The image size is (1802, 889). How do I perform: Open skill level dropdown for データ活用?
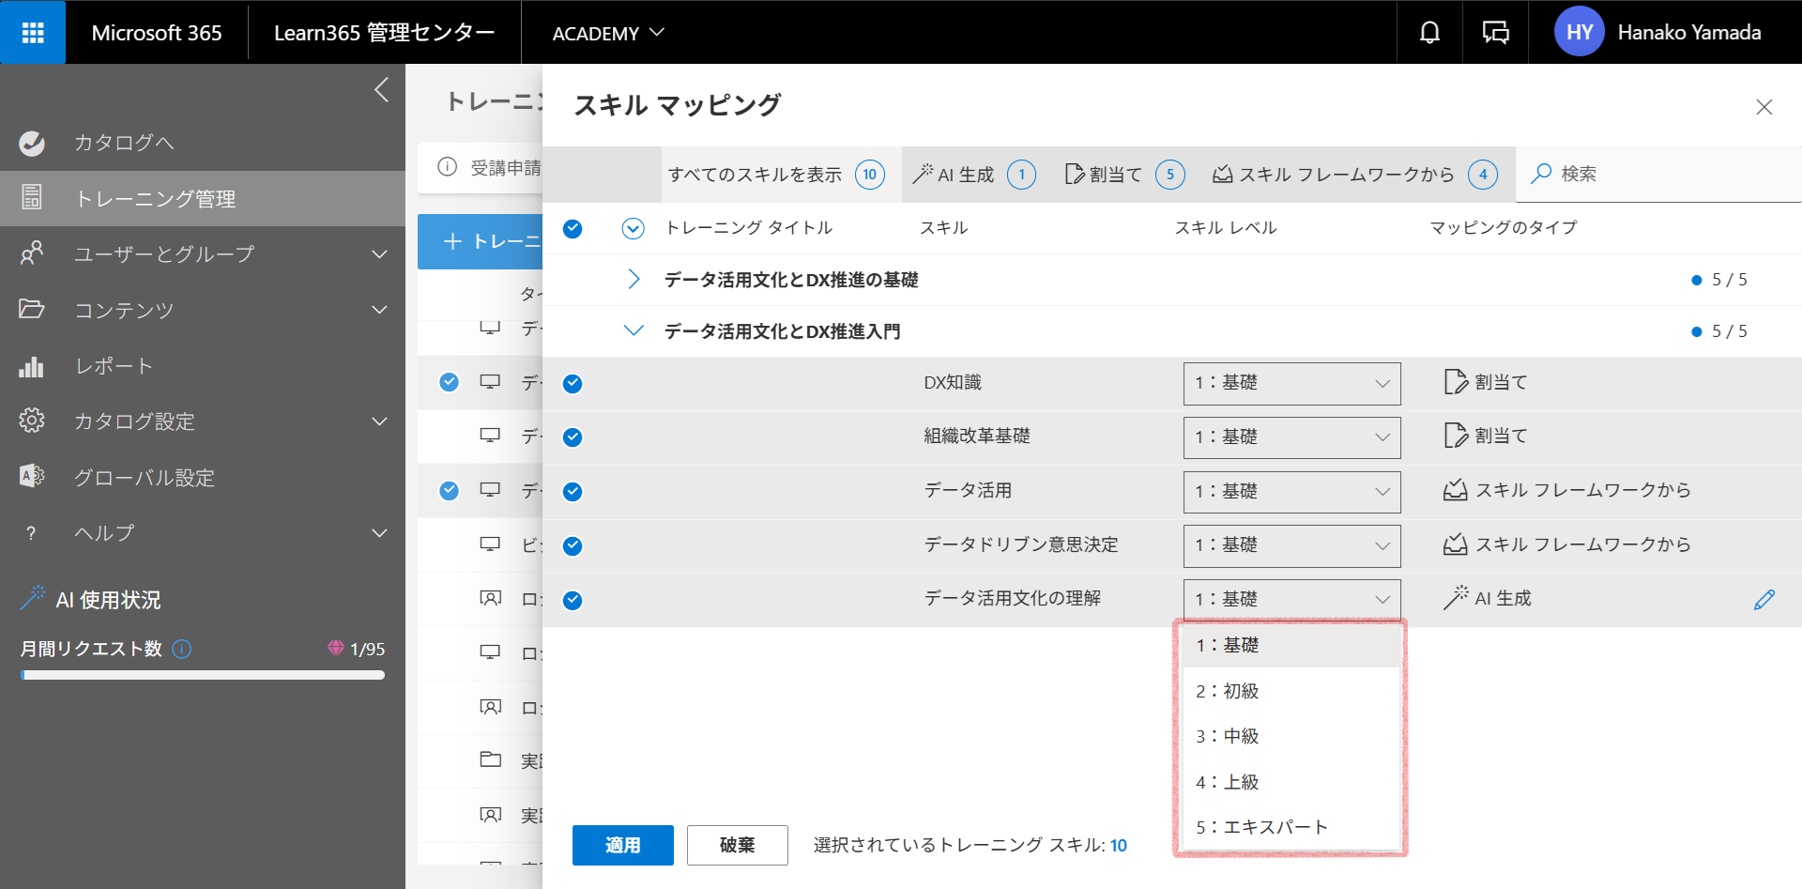pos(1292,492)
